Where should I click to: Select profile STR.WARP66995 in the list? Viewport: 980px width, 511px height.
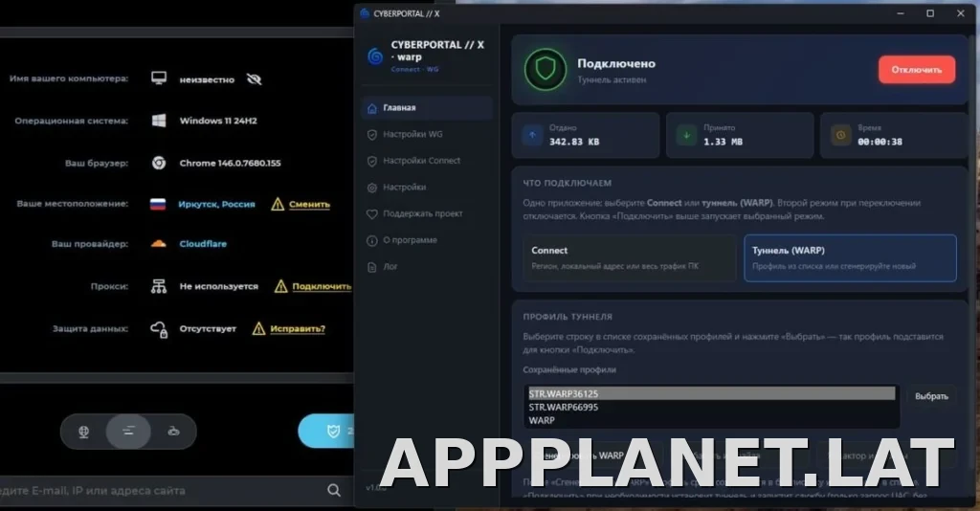[x=711, y=408]
